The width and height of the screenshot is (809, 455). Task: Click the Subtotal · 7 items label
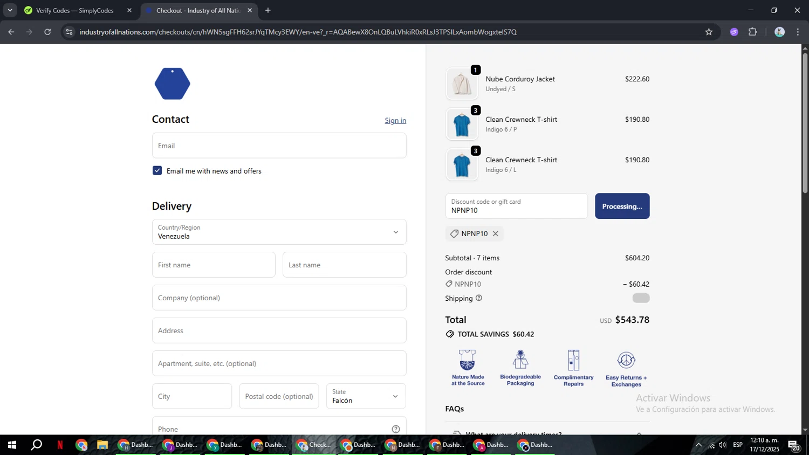[472, 258]
